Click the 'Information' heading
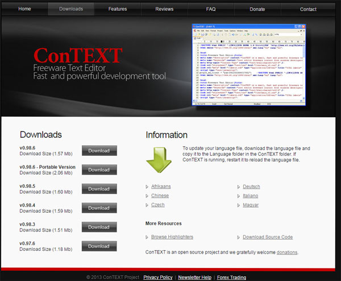This screenshot has height=281, width=341. (167, 135)
